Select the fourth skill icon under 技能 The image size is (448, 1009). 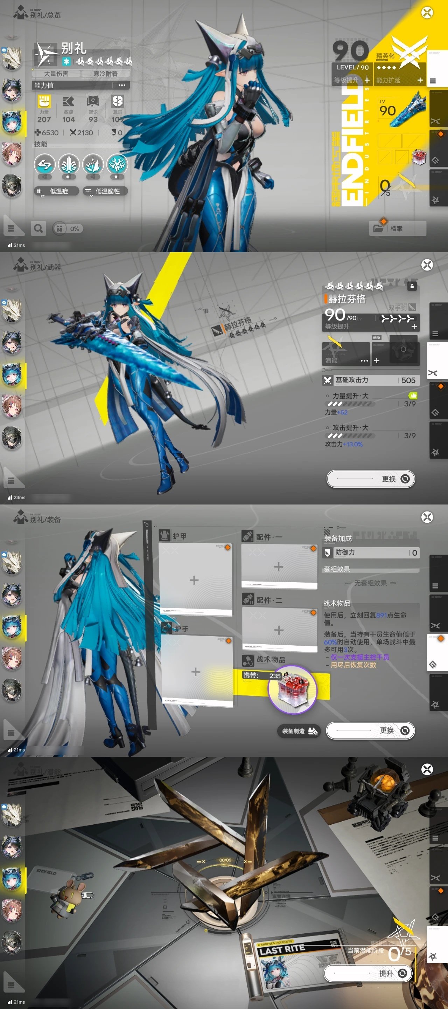click(x=117, y=165)
